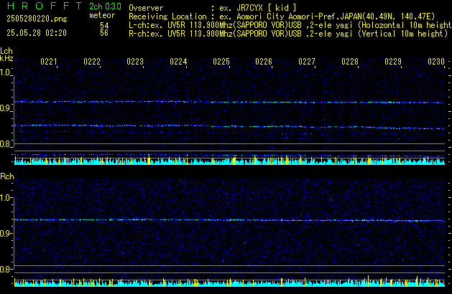Click the file name 2505280220.png
The image size is (452, 294).
(37, 19)
